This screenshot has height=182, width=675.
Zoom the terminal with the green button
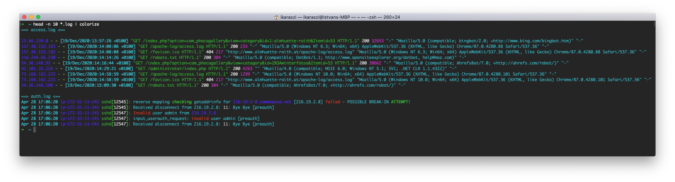[38, 17]
